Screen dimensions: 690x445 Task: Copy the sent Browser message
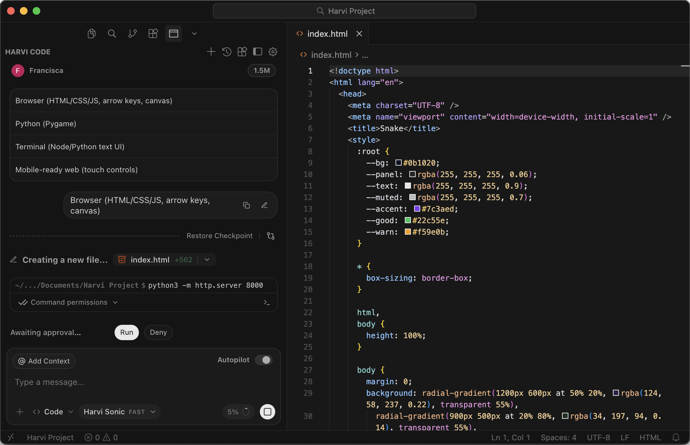tap(246, 205)
